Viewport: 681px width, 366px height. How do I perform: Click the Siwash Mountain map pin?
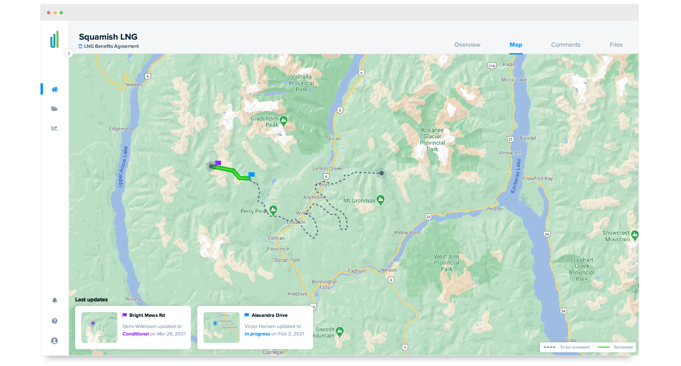pyautogui.click(x=340, y=332)
